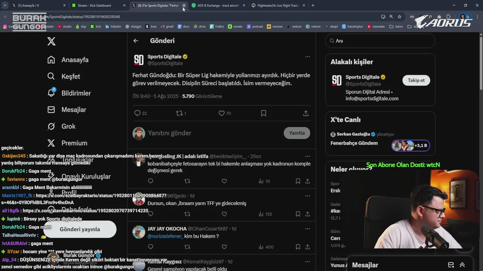Expand the Mesajlar drawer with up arrows
483x271 pixels.
point(462,265)
